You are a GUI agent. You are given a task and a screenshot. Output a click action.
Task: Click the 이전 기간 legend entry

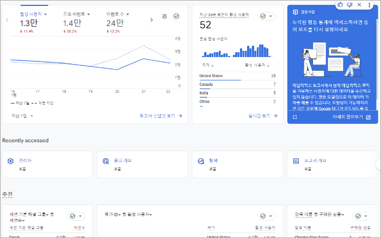click(42, 103)
